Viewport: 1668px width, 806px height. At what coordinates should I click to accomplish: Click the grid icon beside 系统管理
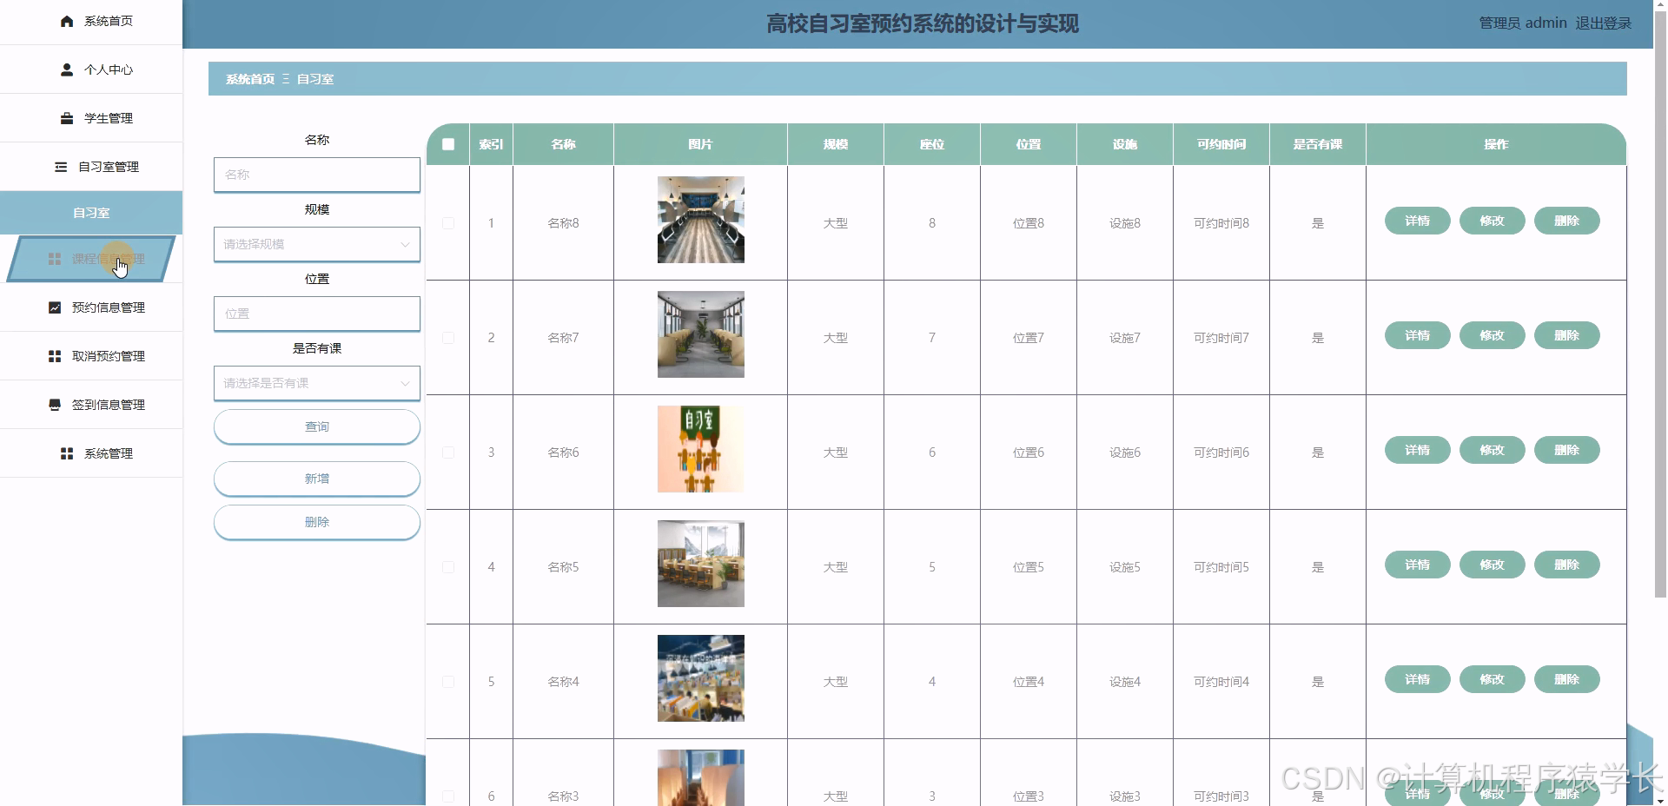[67, 453]
